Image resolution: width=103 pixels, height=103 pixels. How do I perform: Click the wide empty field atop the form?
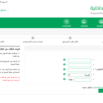[65, 54]
